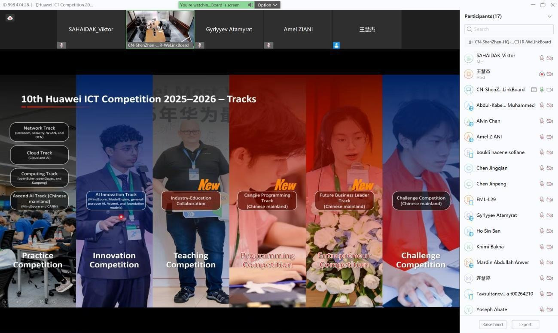Click the speaker icon in the green sharing bar
This screenshot has height=333, width=558.
(250, 5)
